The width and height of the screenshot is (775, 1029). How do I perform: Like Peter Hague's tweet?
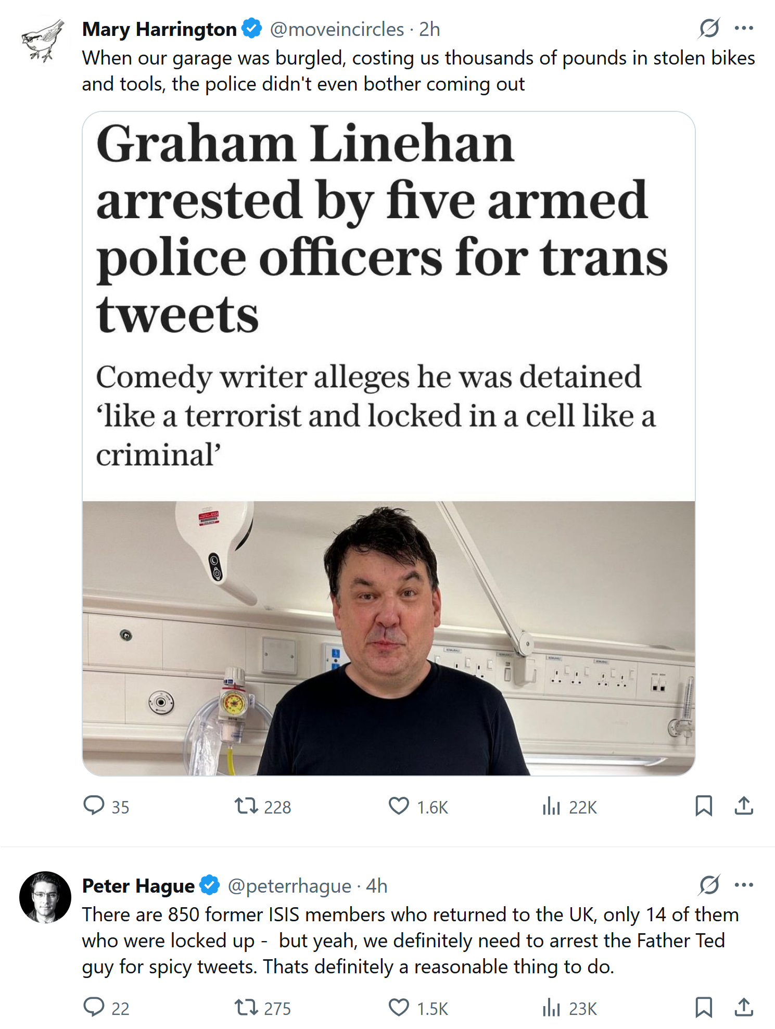[399, 1007]
